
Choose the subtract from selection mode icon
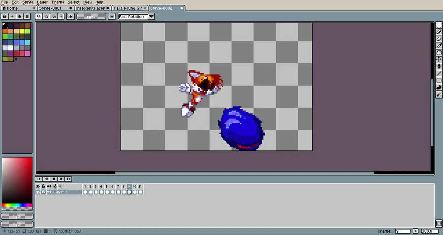point(54,16)
